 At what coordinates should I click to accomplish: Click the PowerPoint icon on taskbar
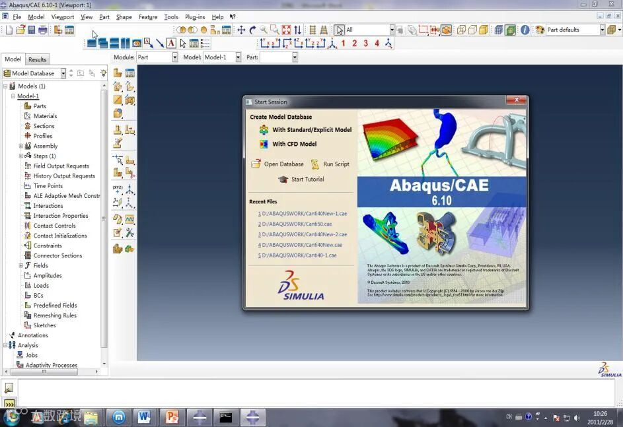pyautogui.click(x=171, y=417)
